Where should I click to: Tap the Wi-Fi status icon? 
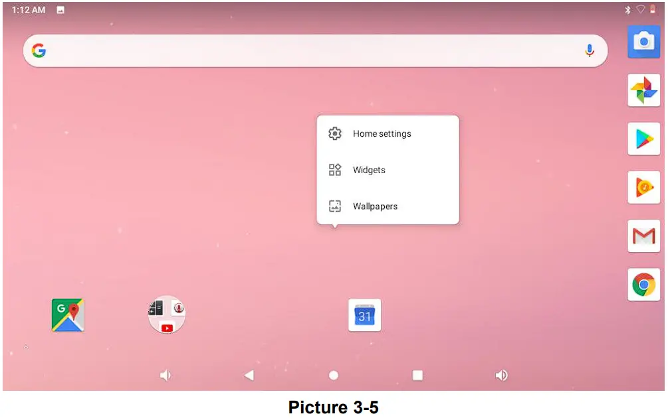(x=640, y=9)
